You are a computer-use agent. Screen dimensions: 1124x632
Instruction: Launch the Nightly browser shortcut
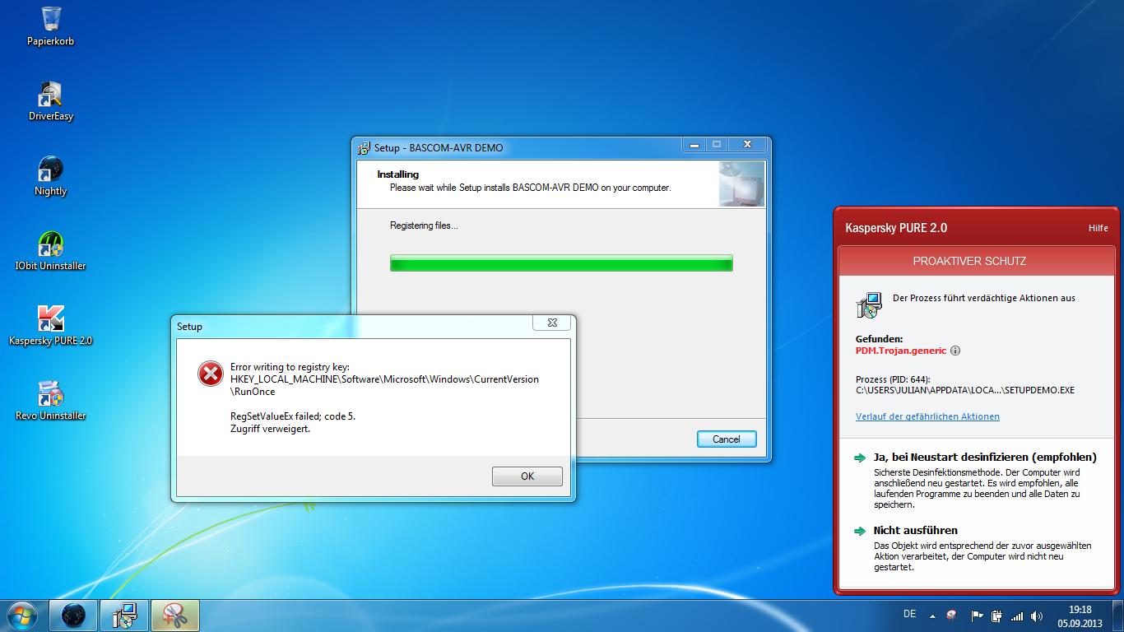pyautogui.click(x=50, y=176)
